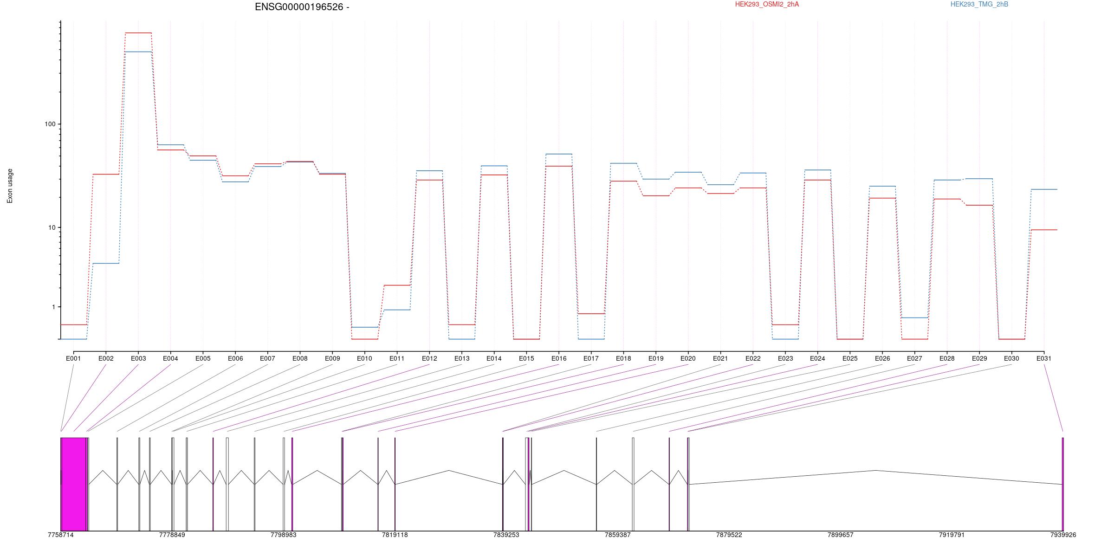Screen dimensions: 1114x557
Task: Select exon label E007
Action: [x=267, y=358]
